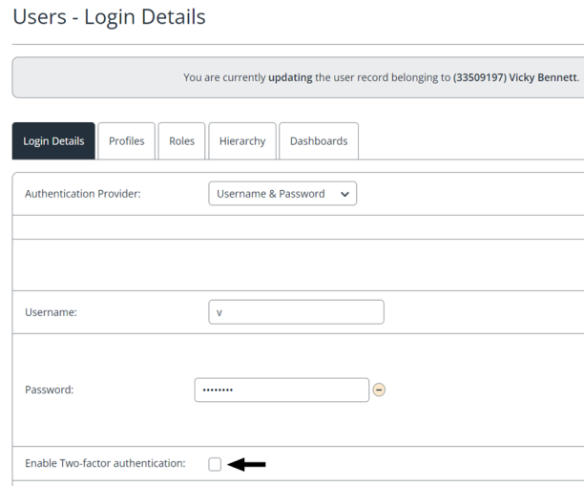Click the Password label

click(50, 390)
